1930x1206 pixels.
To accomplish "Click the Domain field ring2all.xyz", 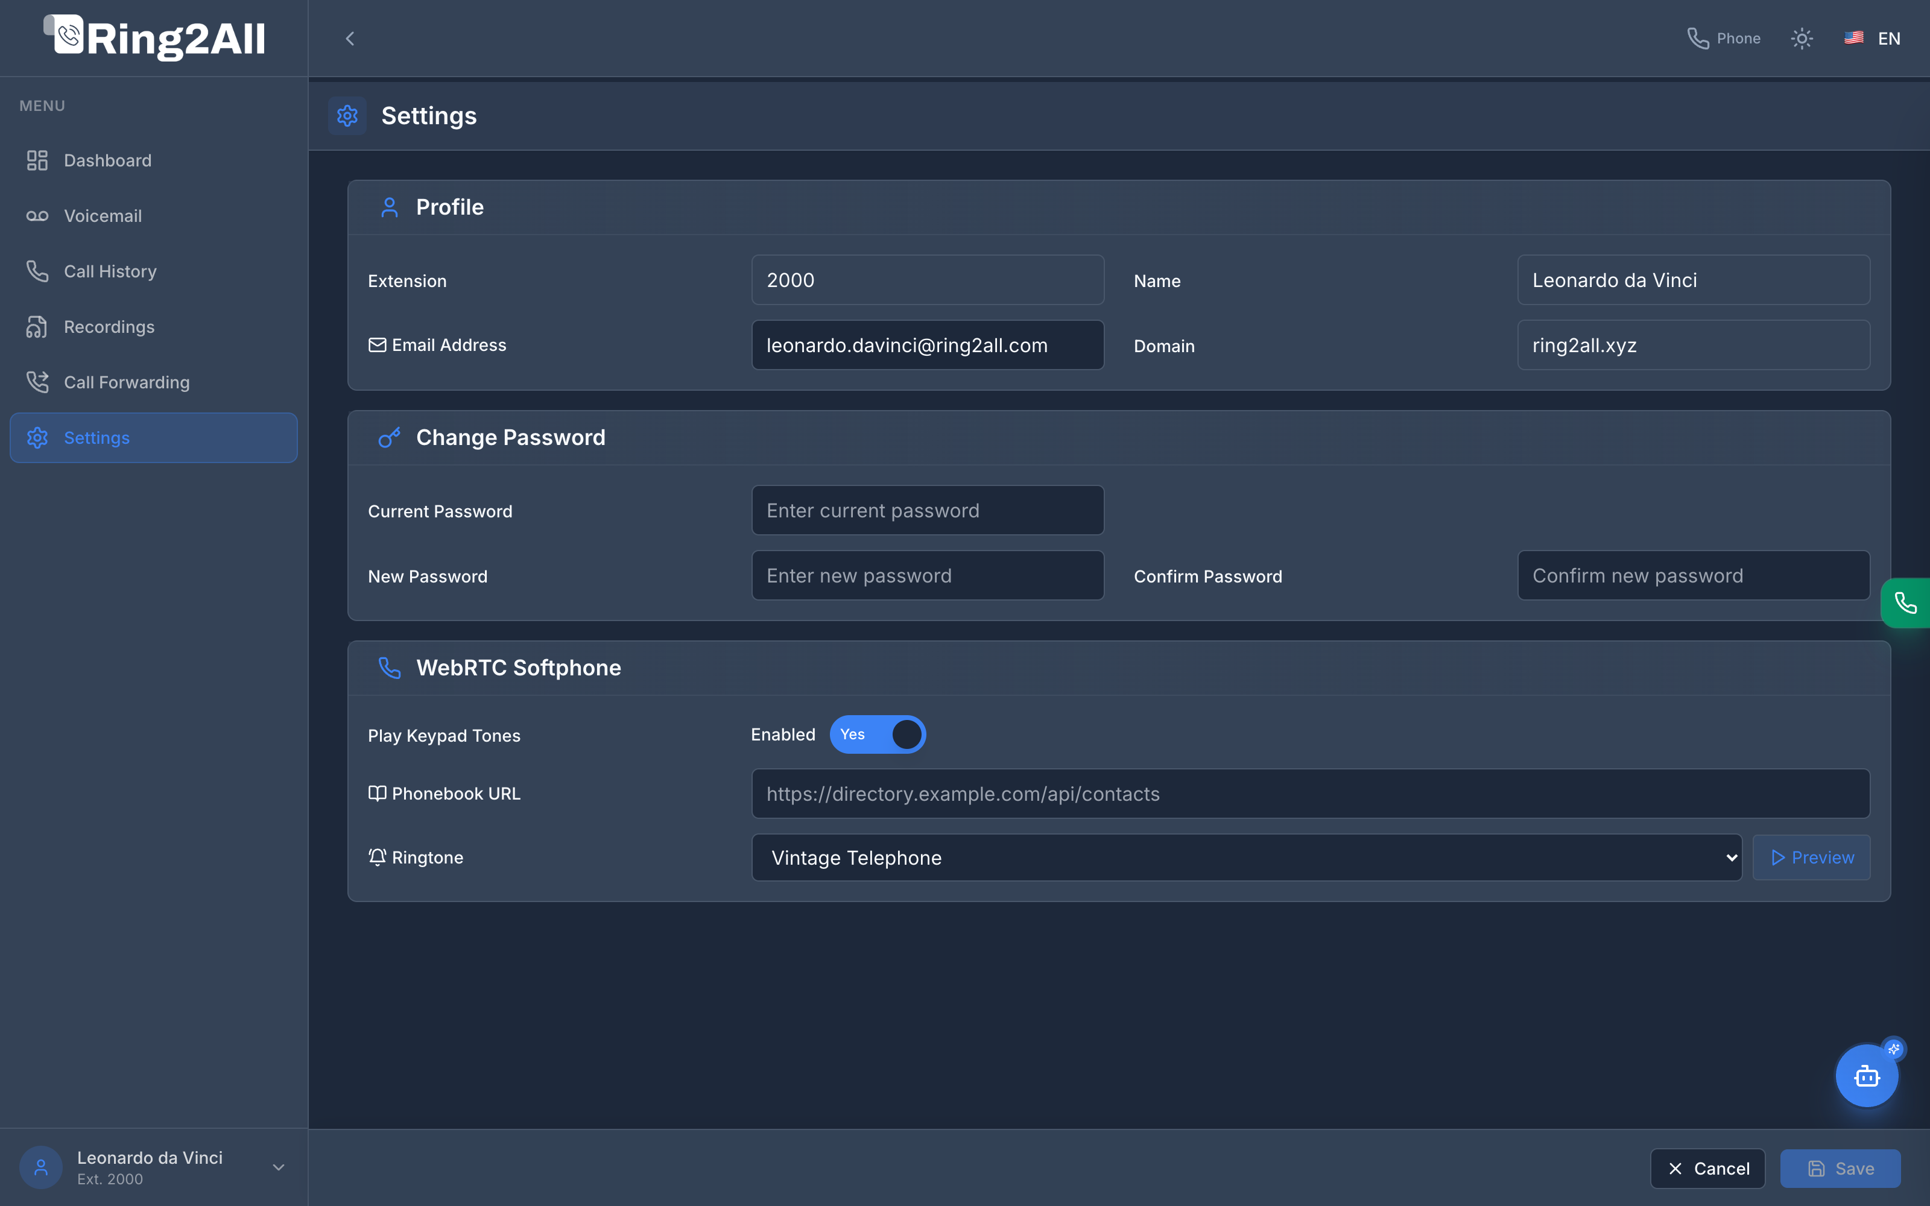I will pyautogui.click(x=1693, y=346).
